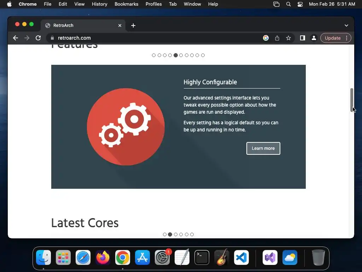Select the first Latest Cores carousel dot
362x272 pixels.
pos(165,234)
